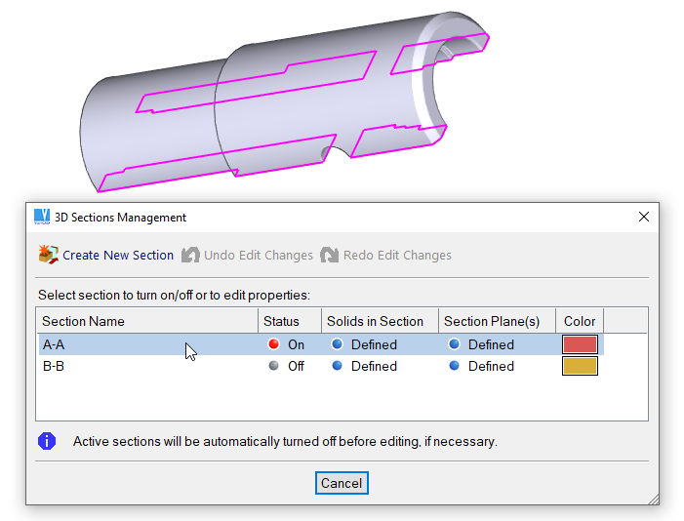Click the Redo Edit Changes arrow icon
This screenshot has height=521, width=684.
click(x=329, y=255)
